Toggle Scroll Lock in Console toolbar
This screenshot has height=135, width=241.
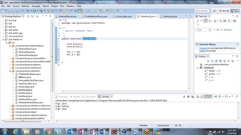pos(202,97)
